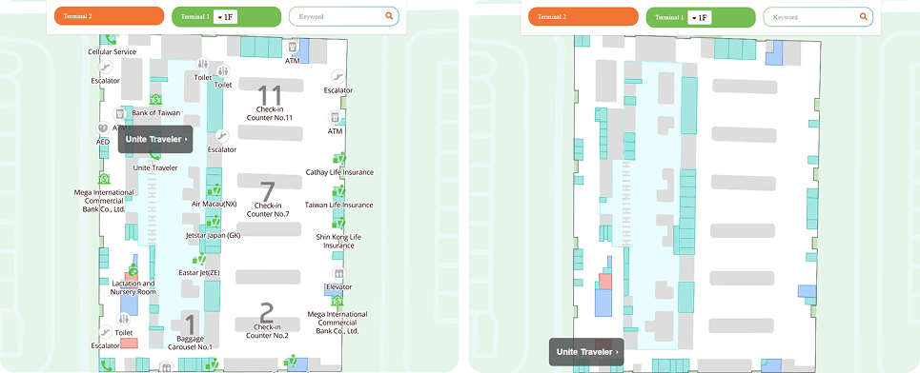Click the 'Elevator' text label

point(339,287)
